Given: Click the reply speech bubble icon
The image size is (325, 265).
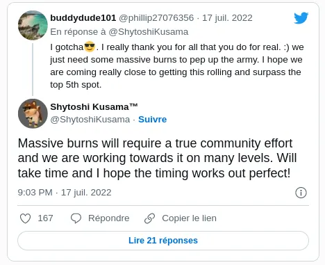Looking at the screenshot, I should 76,218.
